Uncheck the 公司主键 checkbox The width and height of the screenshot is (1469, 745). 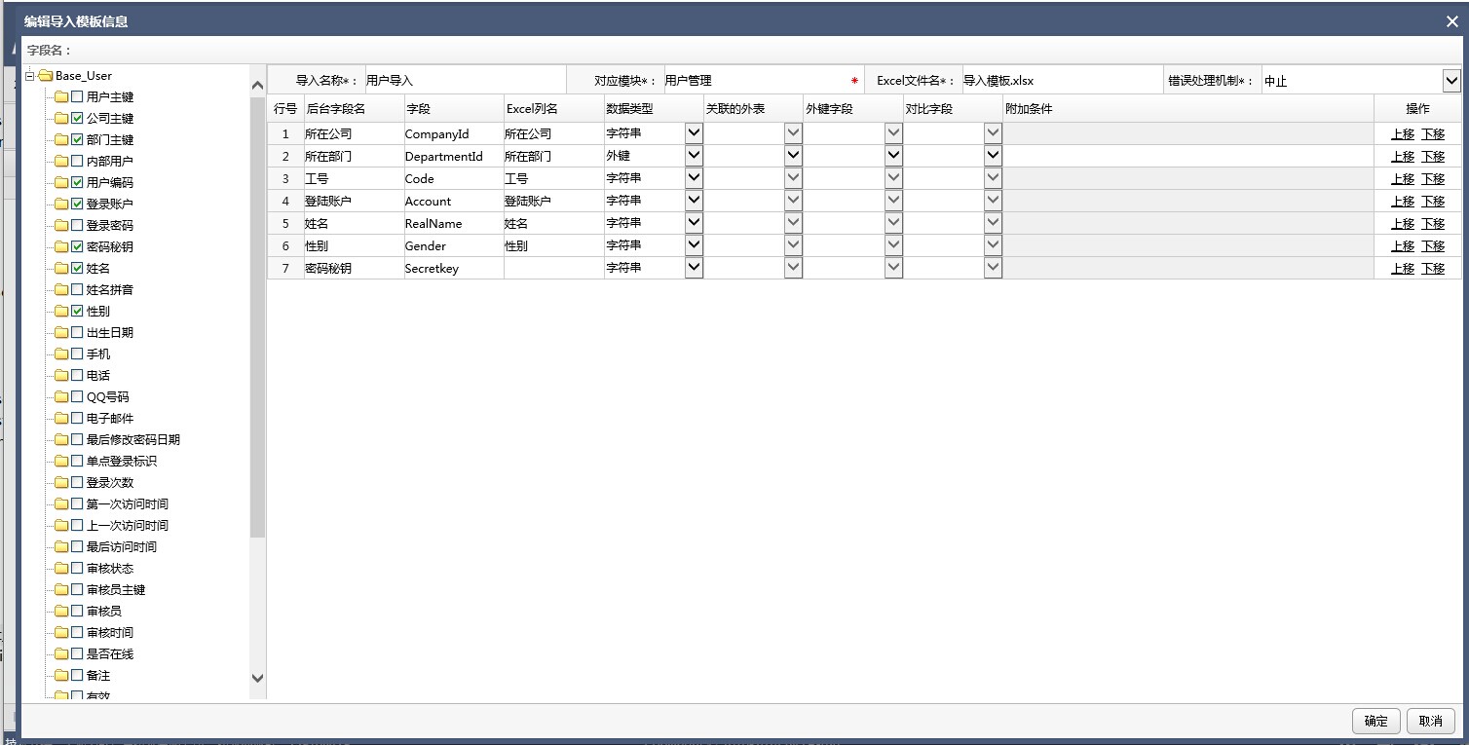(77, 118)
